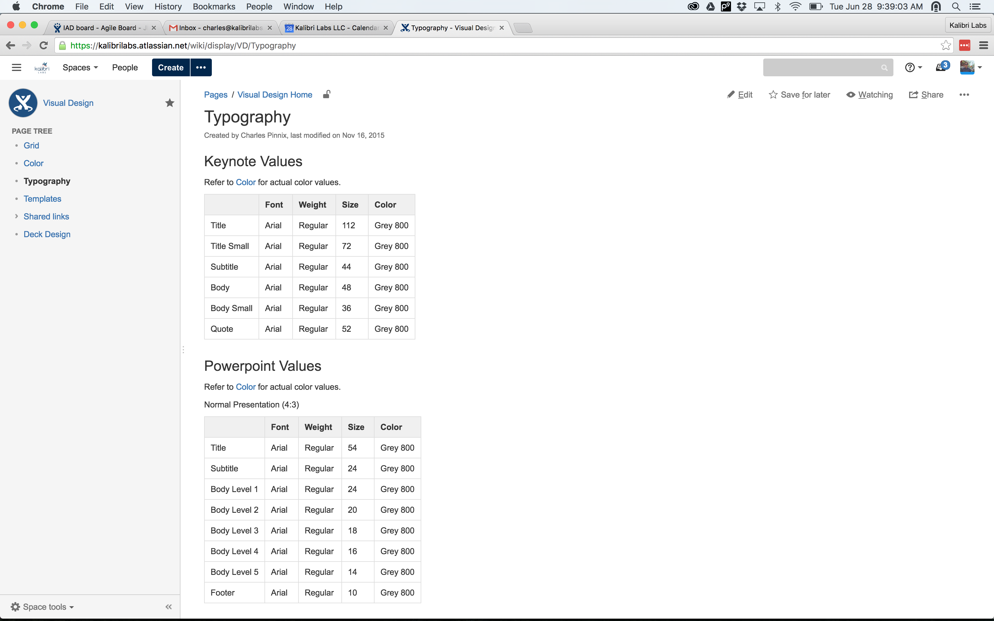Open the Spaces dropdown
The image size is (994, 621).
click(x=80, y=67)
